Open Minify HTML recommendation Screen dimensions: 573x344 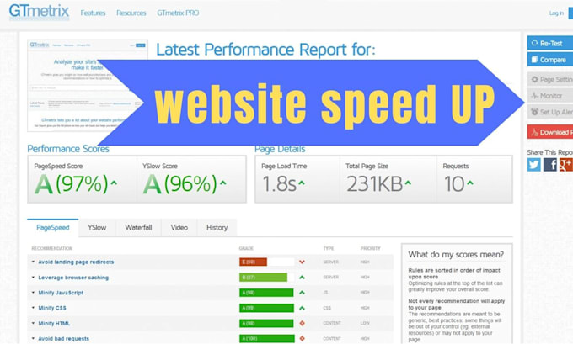(x=54, y=323)
